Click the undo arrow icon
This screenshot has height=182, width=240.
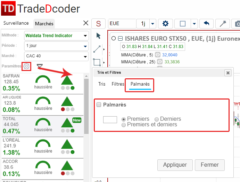(x=206, y=24)
